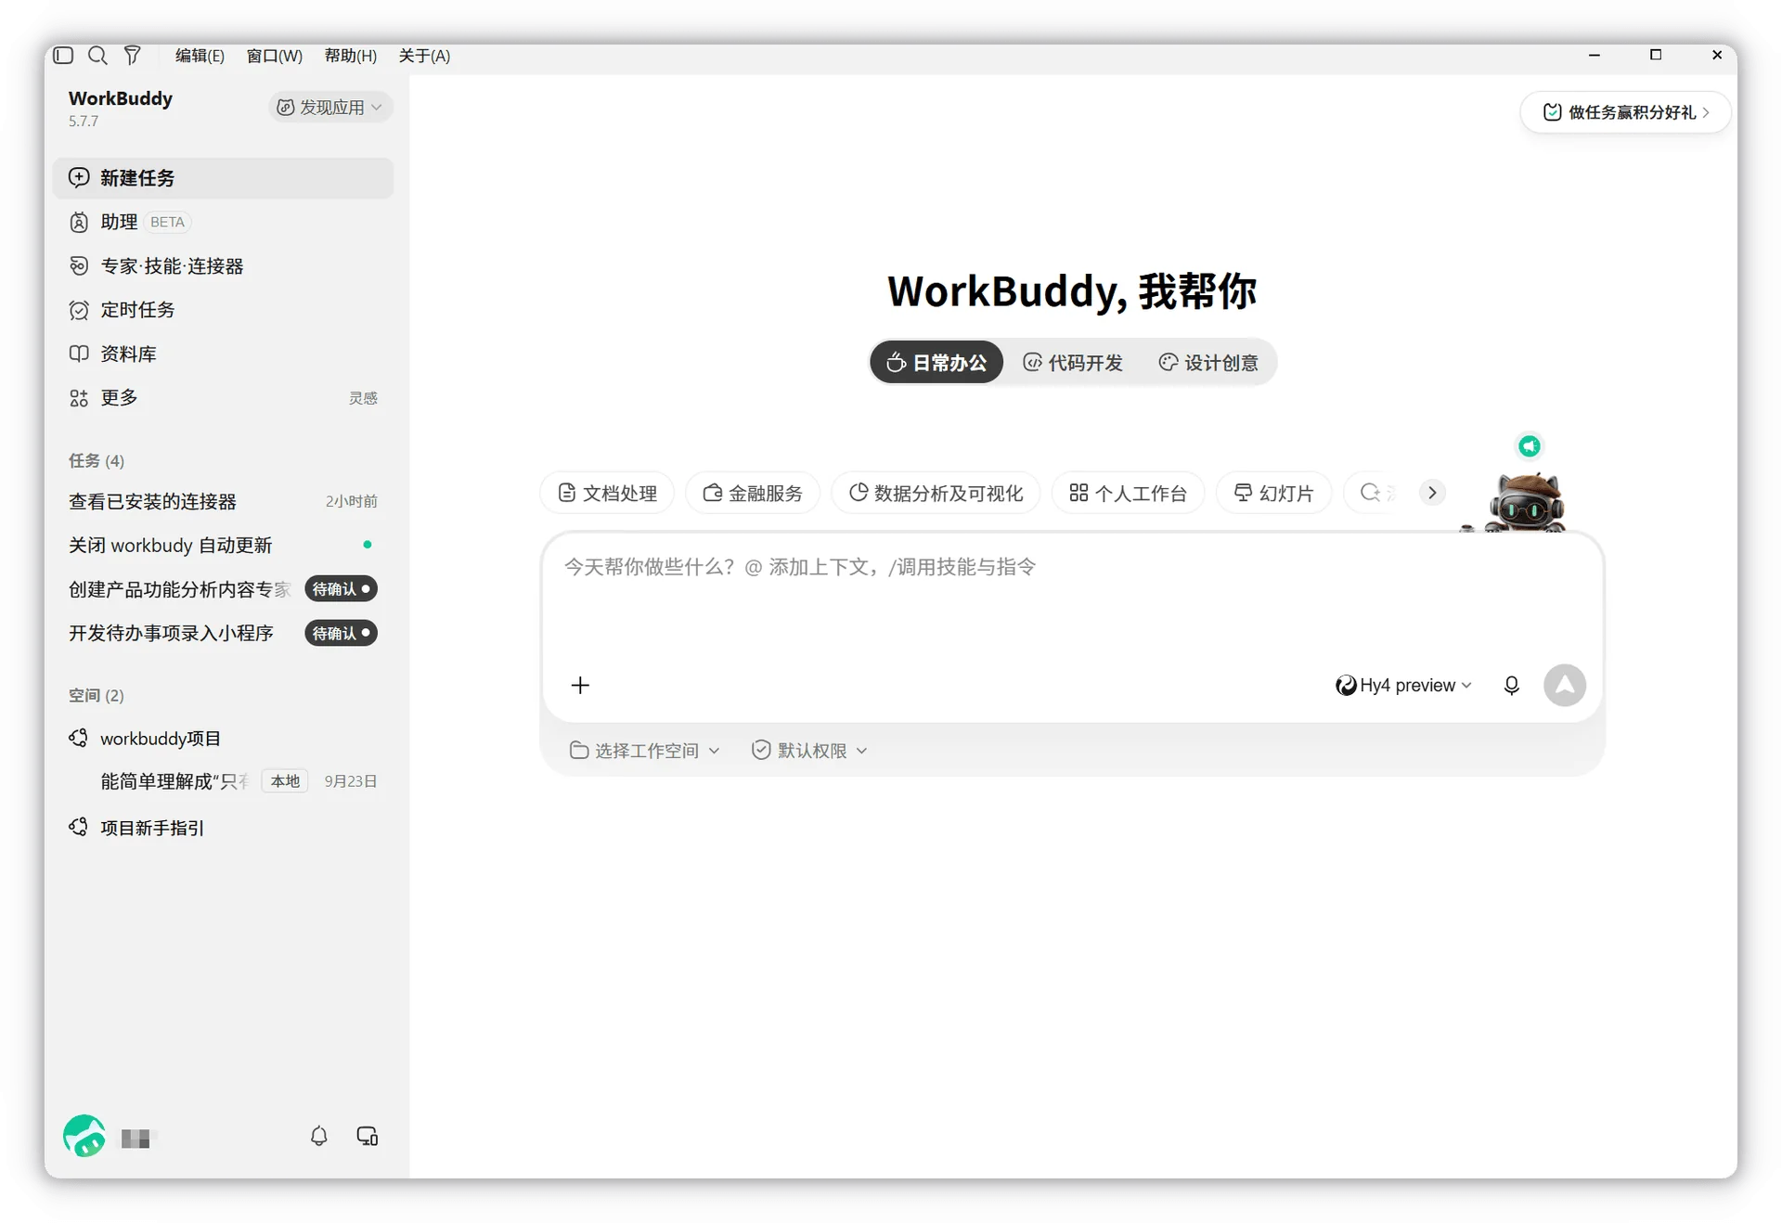
Task: Switch to the 设计创意 mode tab
Action: [1208, 362]
